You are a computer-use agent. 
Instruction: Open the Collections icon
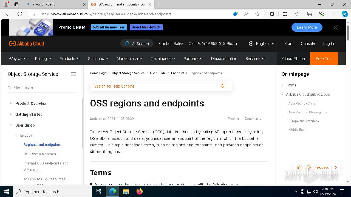(x=309, y=14)
